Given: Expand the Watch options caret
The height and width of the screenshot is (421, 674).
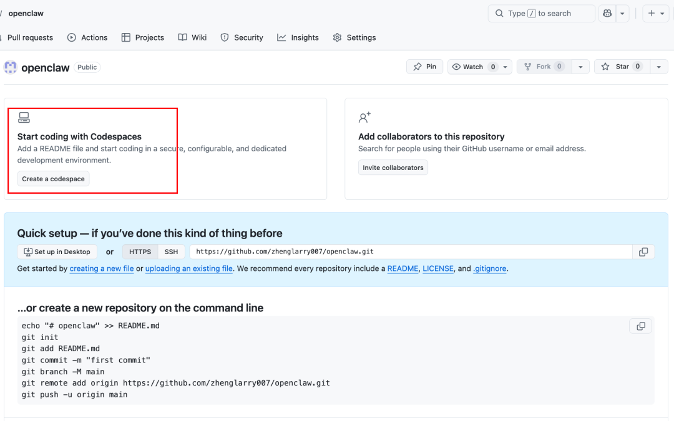Looking at the screenshot, I should 505,67.
